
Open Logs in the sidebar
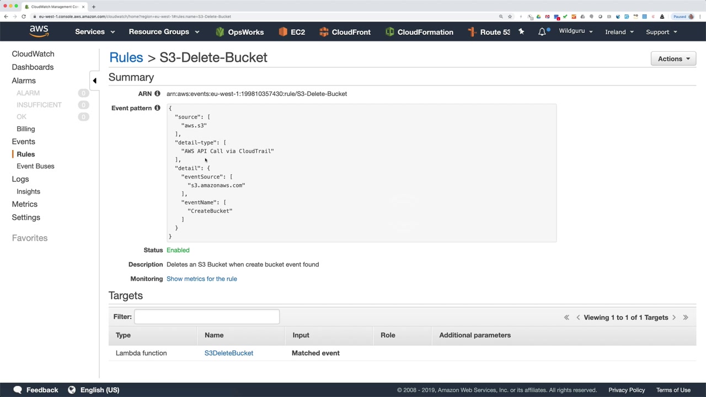click(20, 179)
